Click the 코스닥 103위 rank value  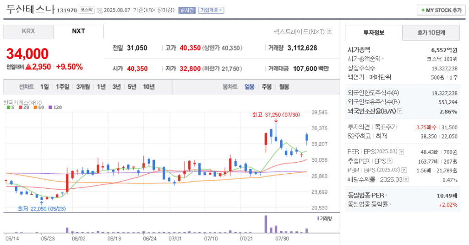(442, 59)
